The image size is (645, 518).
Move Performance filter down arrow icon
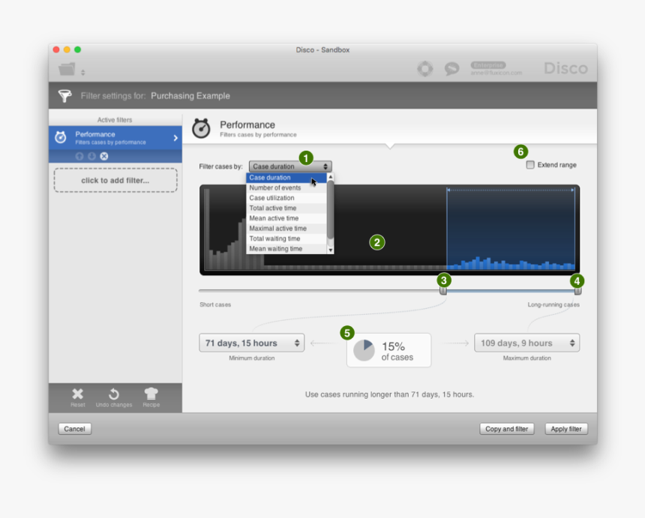point(91,156)
